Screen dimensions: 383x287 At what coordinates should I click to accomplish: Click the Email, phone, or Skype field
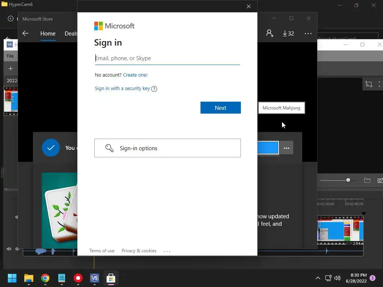click(x=167, y=58)
